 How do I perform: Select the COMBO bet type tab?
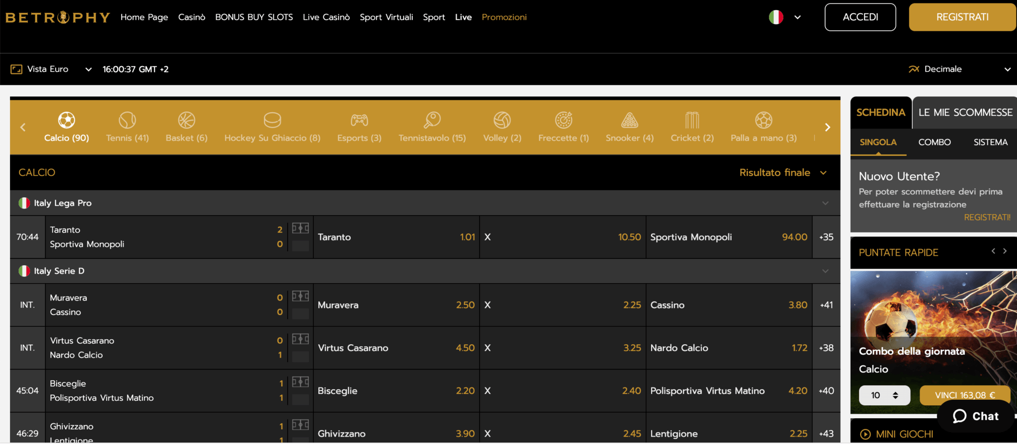click(x=935, y=142)
